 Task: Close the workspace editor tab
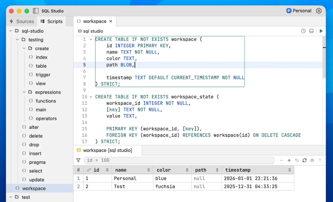pos(111,21)
